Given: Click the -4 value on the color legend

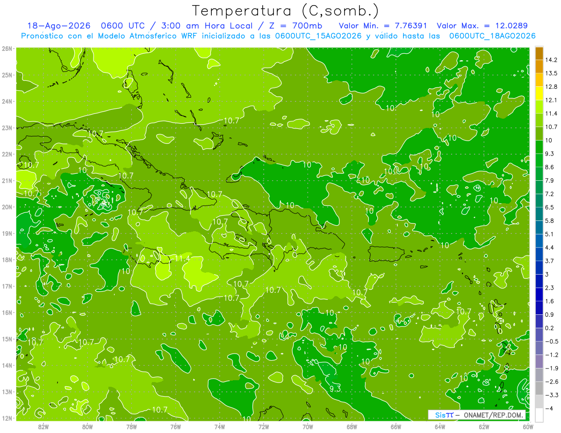Looking at the screenshot, I should (549, 409).
